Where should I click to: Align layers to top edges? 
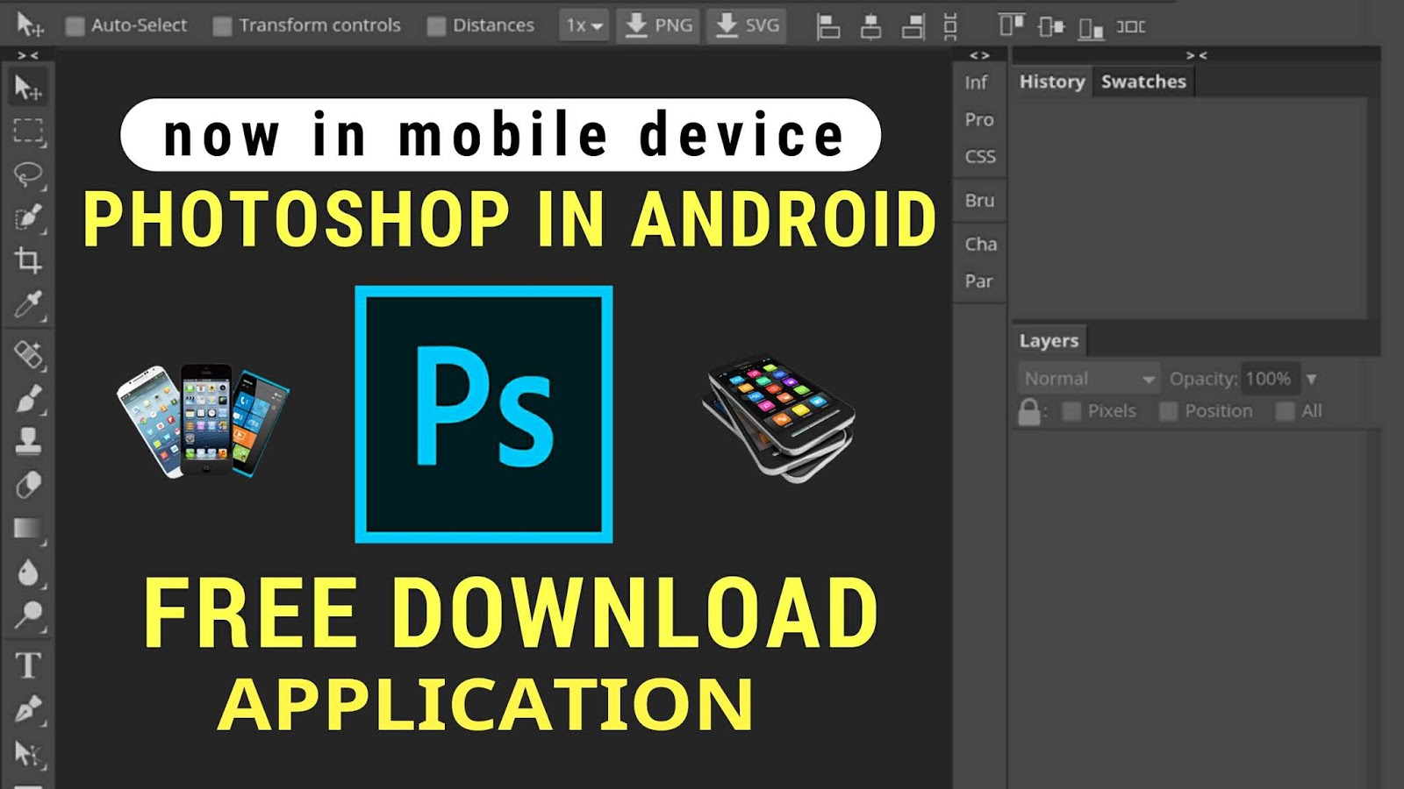point(1011,25)
